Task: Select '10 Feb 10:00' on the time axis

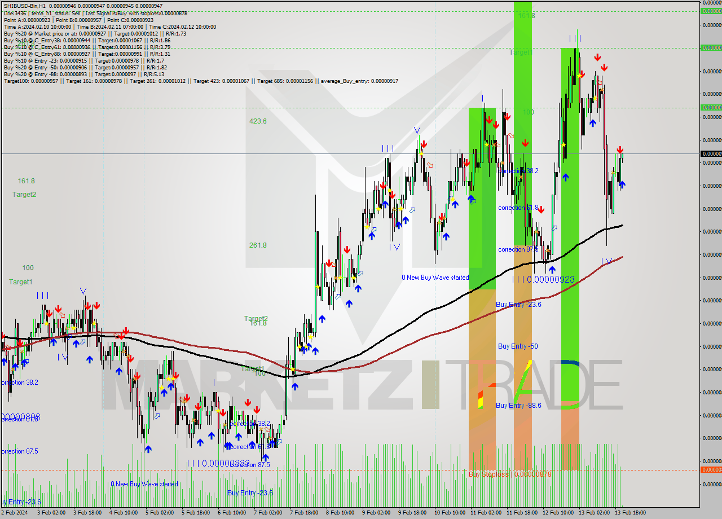Action: pyautogui.click(x=450, y=513)
